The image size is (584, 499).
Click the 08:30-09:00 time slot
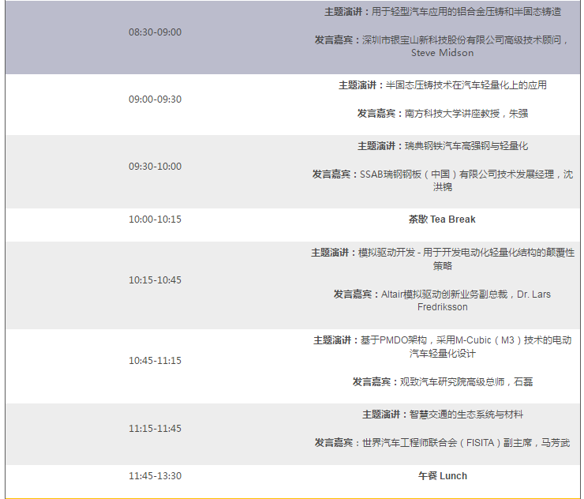(155, 32)
